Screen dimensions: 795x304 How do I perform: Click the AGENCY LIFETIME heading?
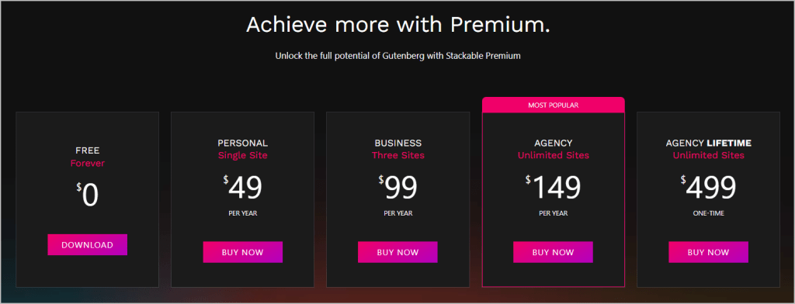pos(708,143)
